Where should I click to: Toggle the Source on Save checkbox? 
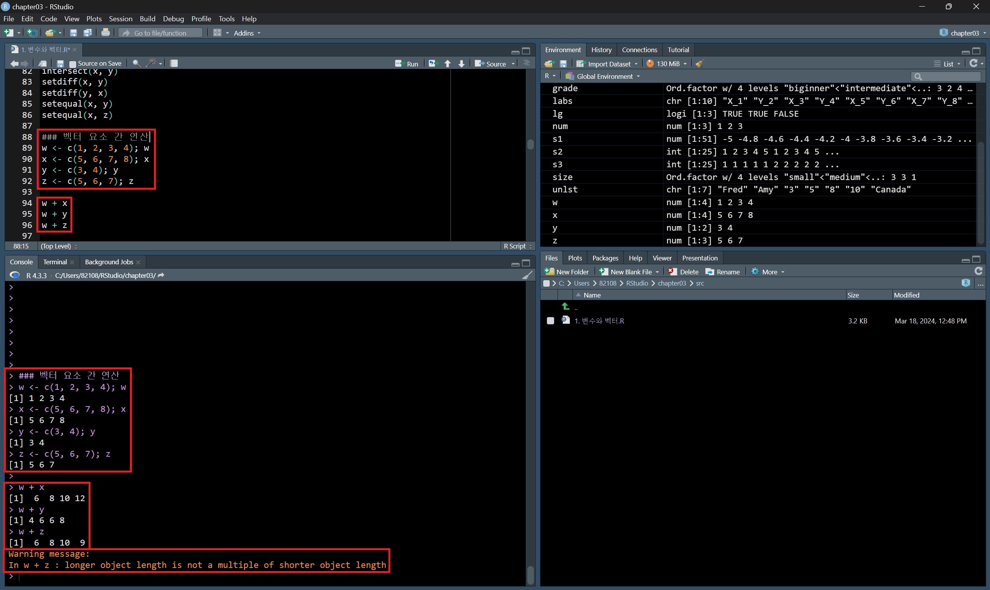point(72,64)
